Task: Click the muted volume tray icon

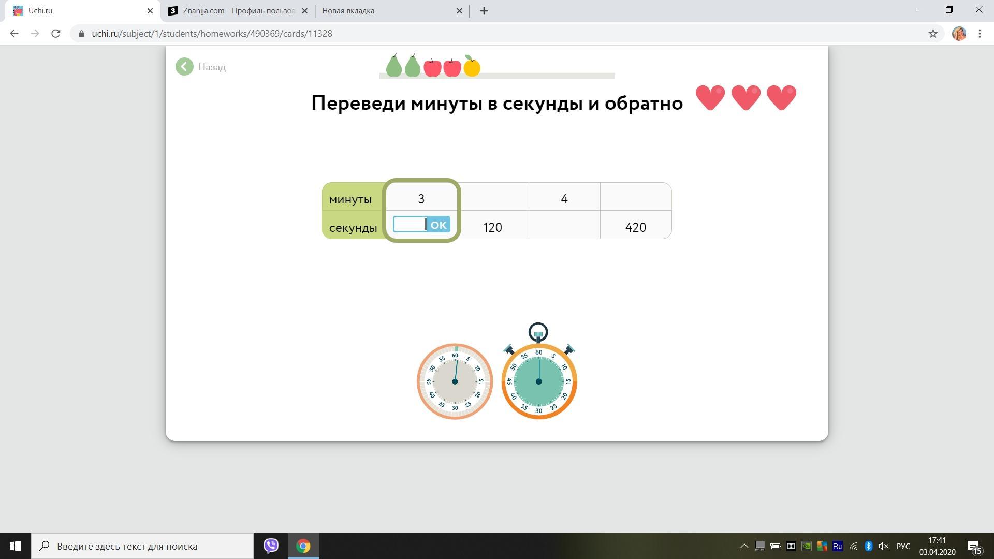Action: pyautogui.click(x=883, y=546)
